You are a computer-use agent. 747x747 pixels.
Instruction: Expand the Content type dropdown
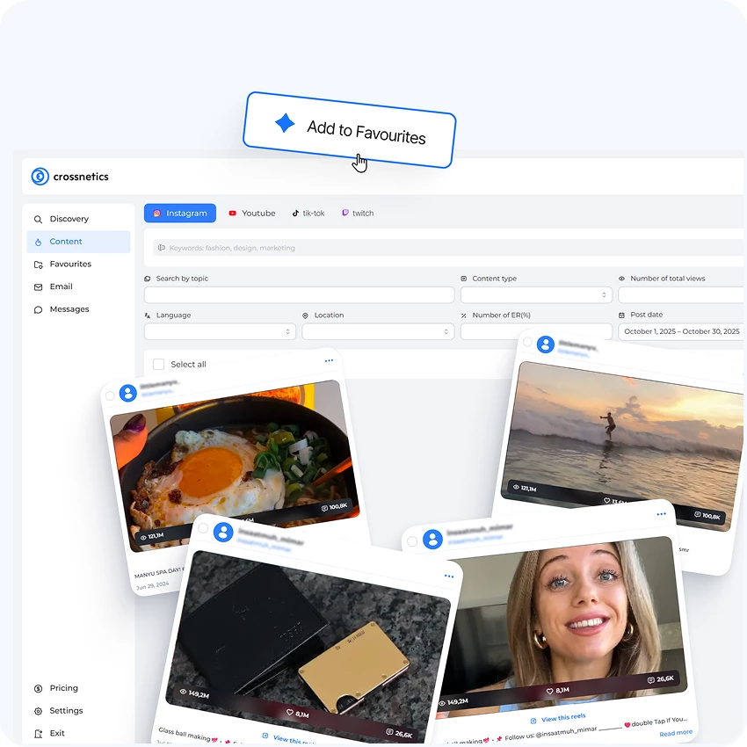(536, 295)
